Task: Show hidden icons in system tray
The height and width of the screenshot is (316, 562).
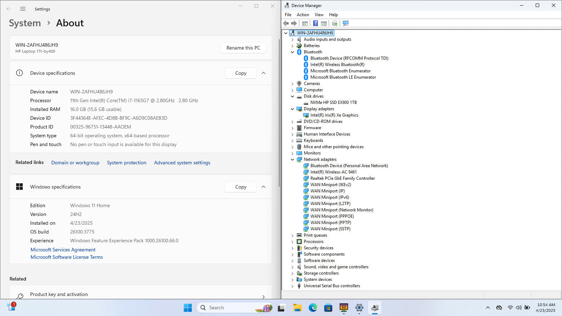Action: pos(488,308)
